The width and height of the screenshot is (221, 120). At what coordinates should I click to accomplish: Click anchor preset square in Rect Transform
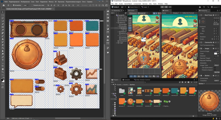tap(203, 21)
